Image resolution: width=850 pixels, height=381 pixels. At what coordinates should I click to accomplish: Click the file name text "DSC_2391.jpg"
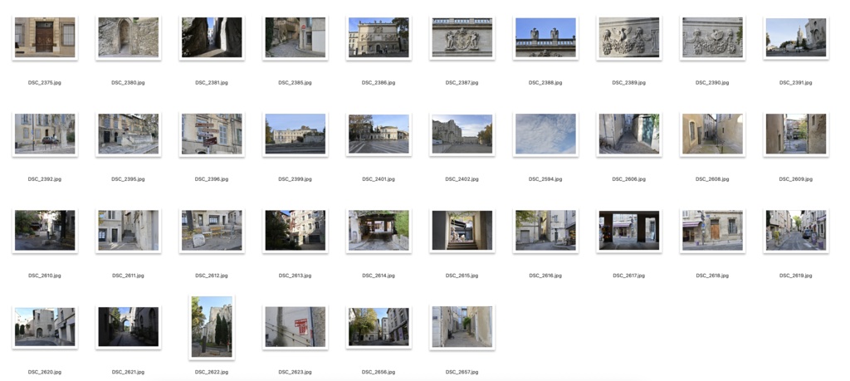[796, 83]
